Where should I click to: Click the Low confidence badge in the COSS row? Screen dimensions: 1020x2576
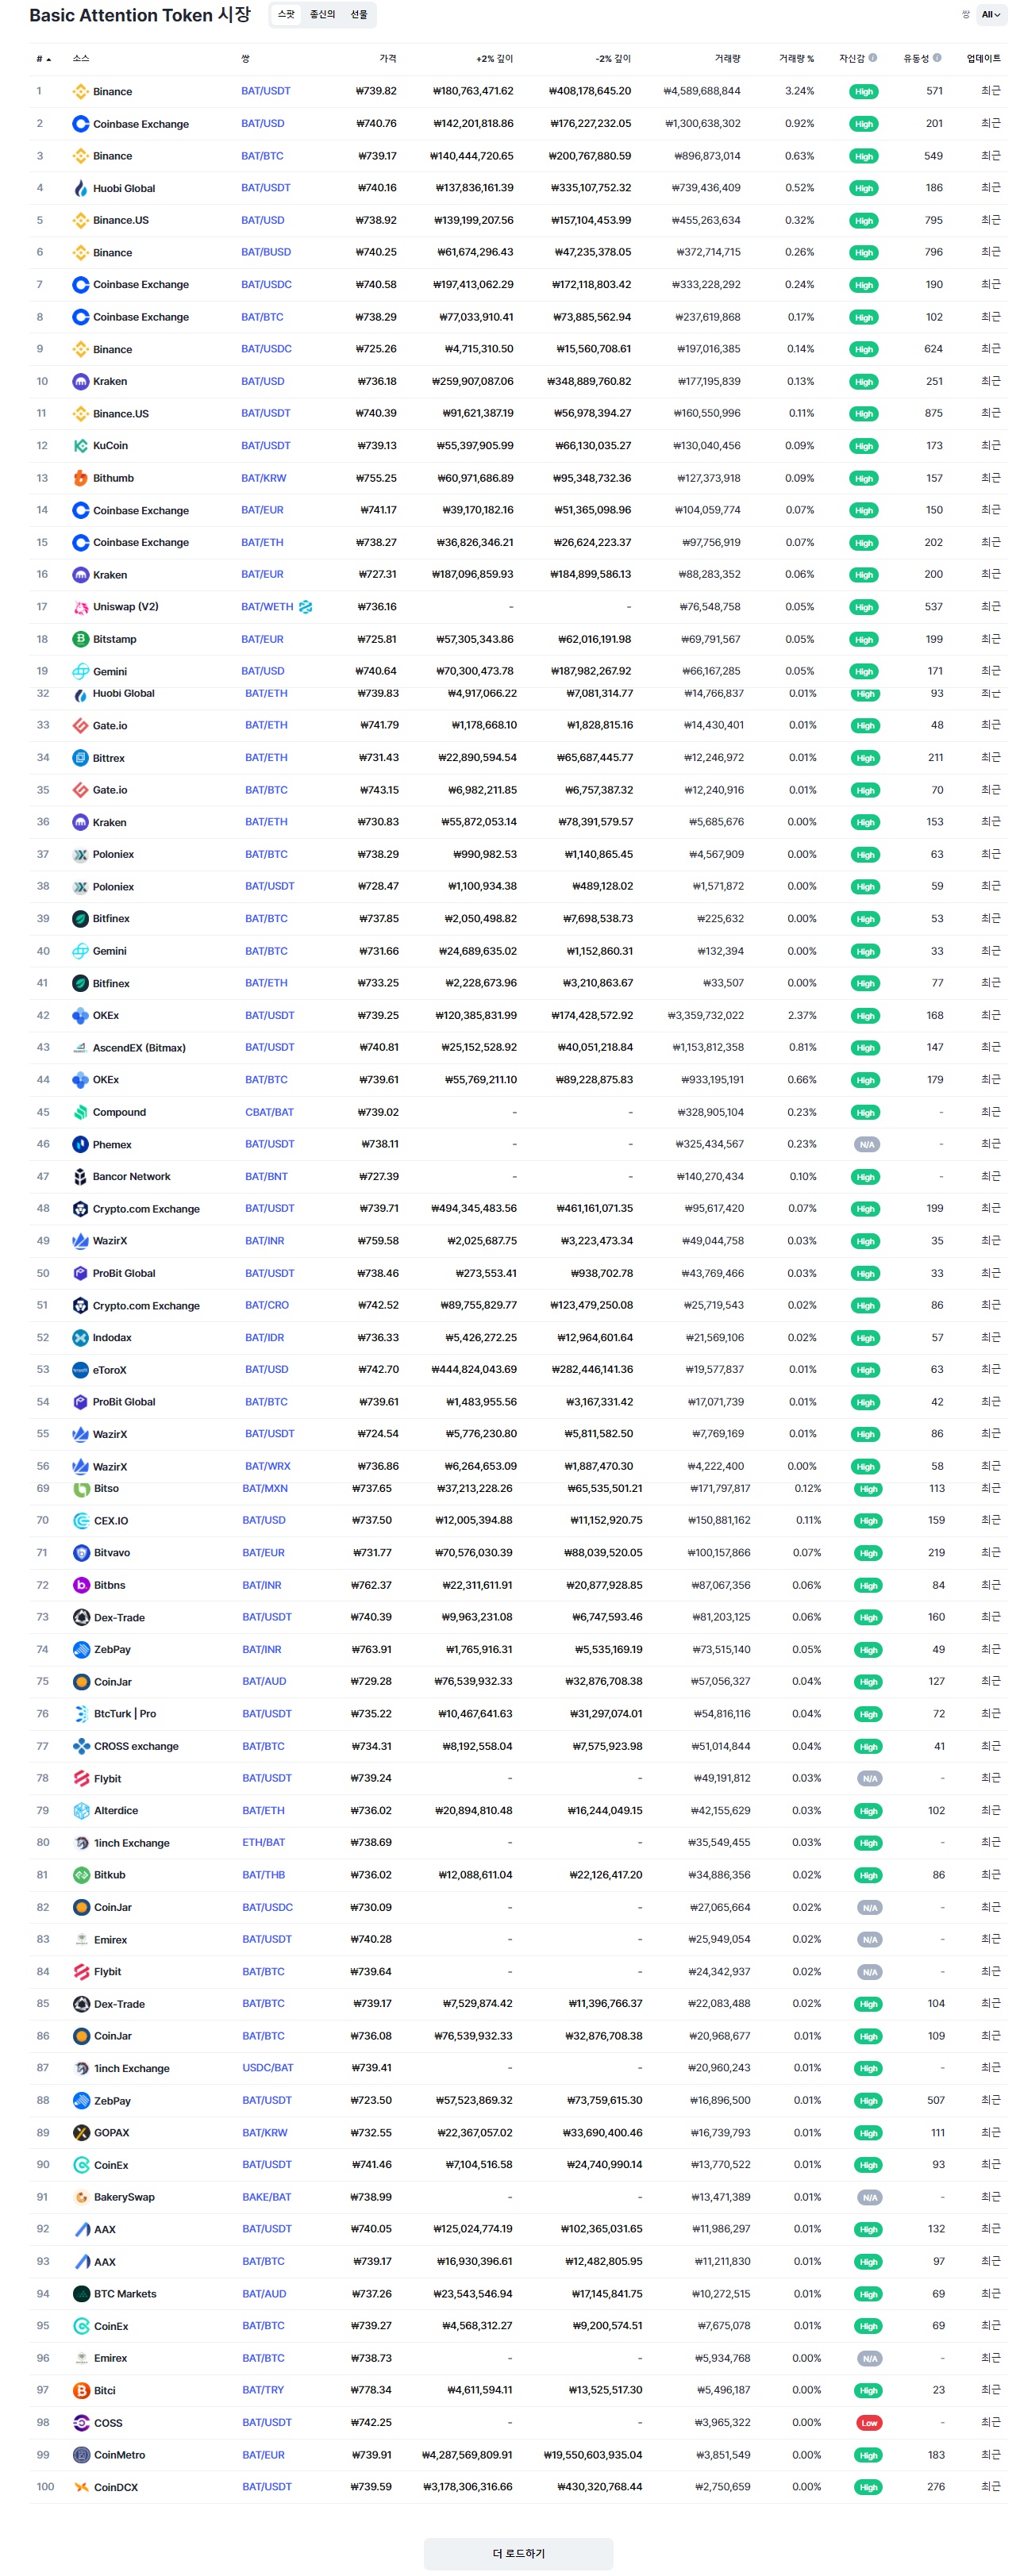tap(869, 2423)
